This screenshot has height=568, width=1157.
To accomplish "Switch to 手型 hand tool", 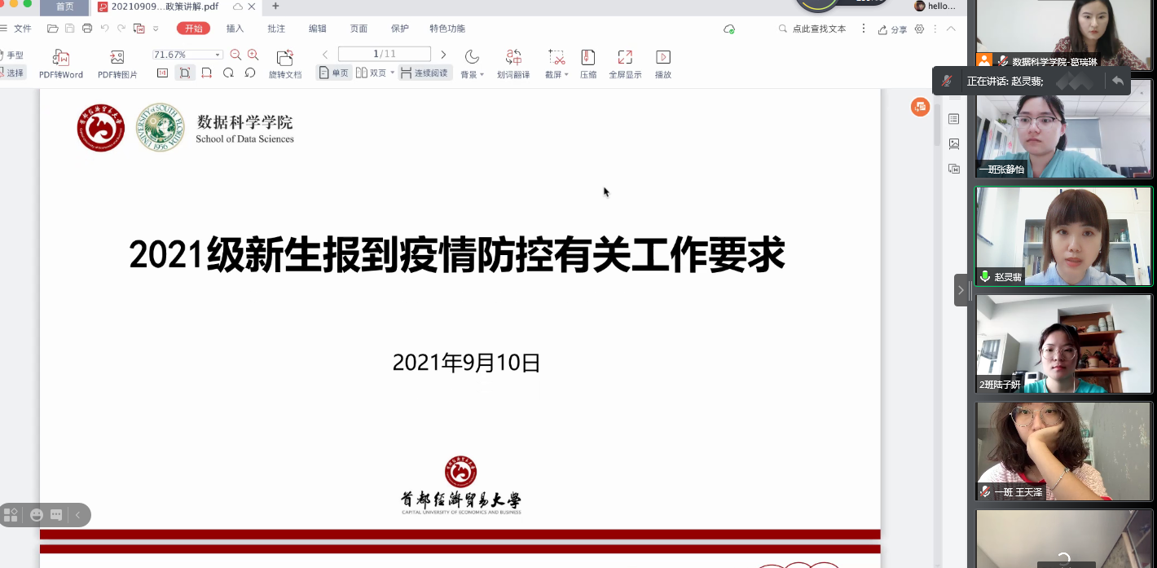I will 12,55.
